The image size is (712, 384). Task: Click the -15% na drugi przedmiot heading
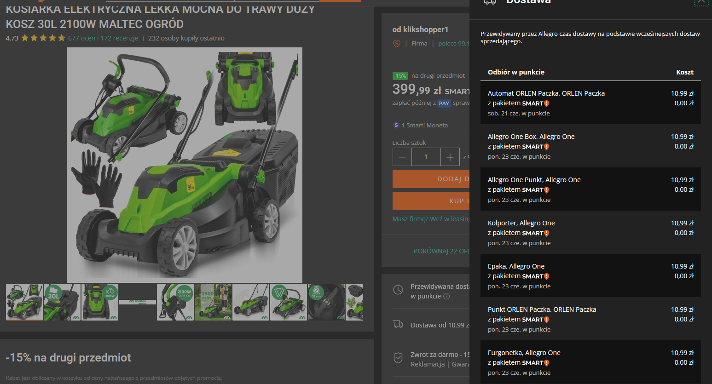tap(68, 357)
